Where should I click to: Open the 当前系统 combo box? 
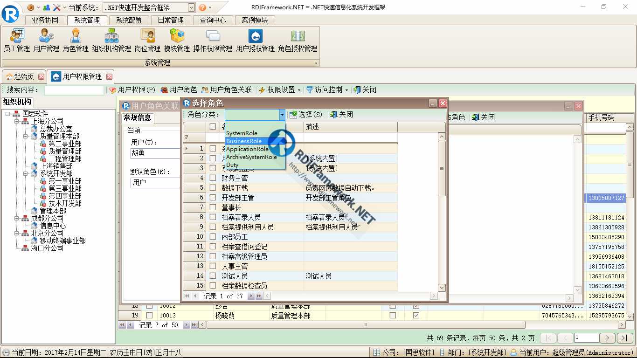(x=192, y=7)
